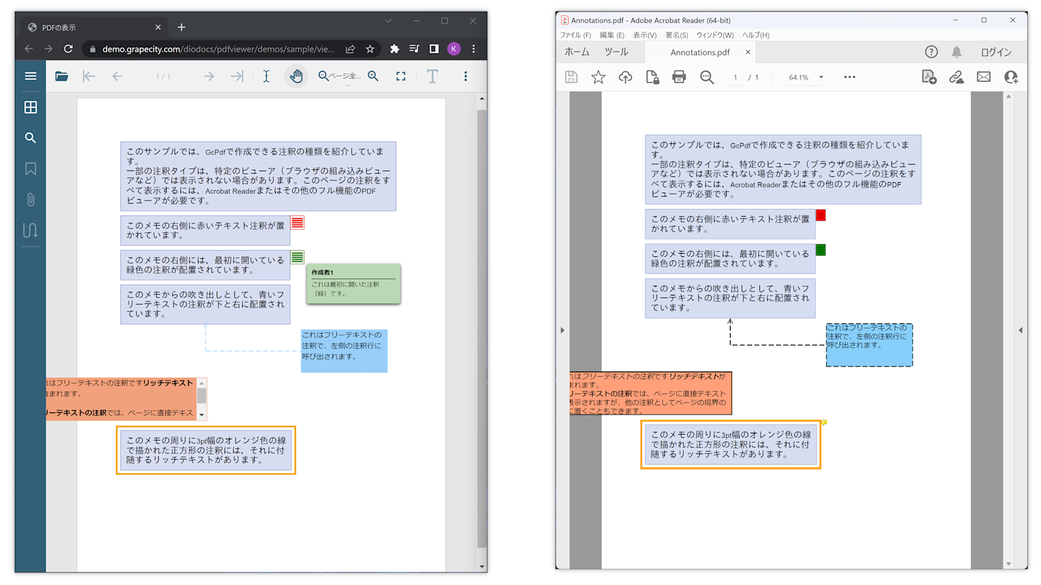Open thumbnails panel in left sidebar

tap(31, 107)
